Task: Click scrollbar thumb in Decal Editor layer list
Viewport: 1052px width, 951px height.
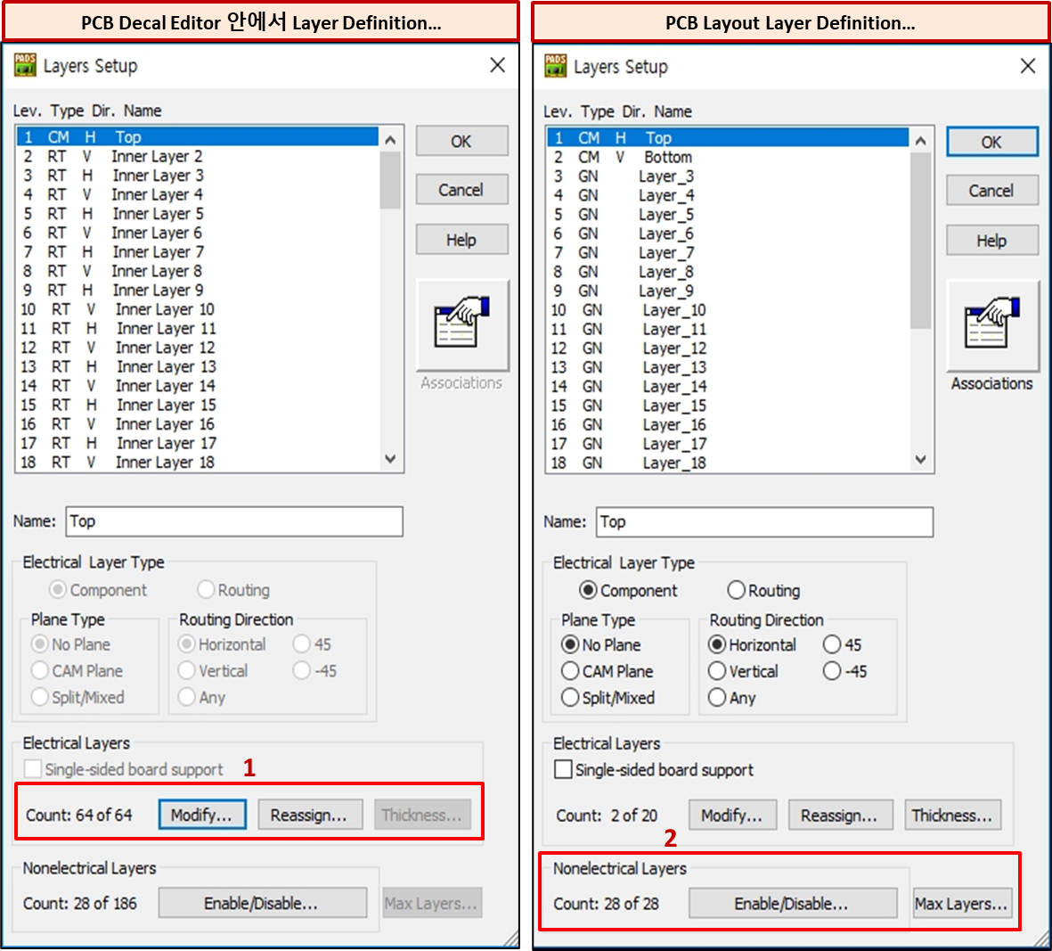Action: pos(390,180)
